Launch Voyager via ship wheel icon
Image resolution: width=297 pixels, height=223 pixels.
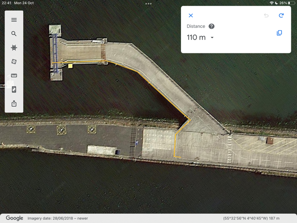[x=14, y=48]
